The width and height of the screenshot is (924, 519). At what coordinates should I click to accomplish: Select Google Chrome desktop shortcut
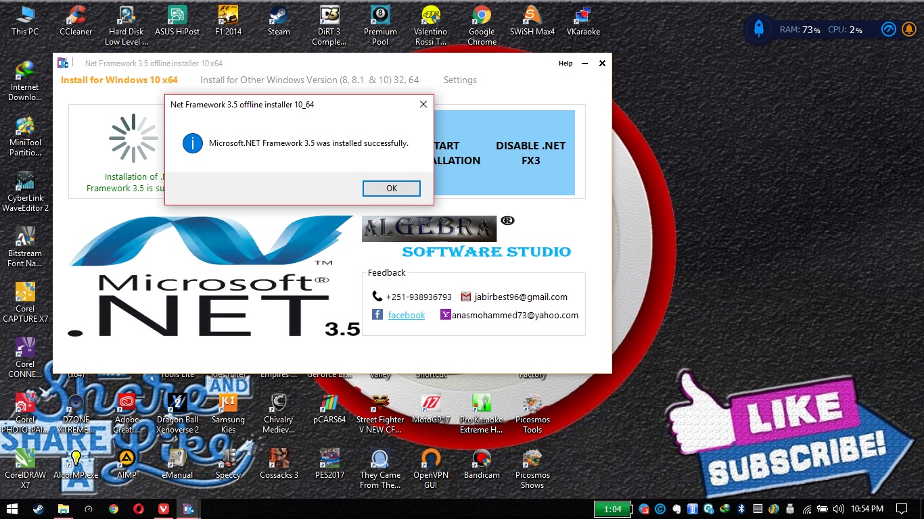(x=482, y=26)
